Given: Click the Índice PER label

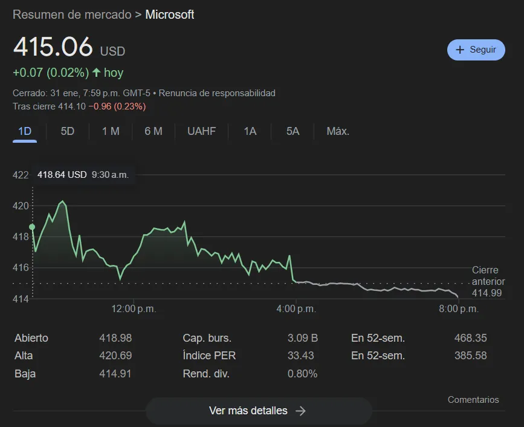Looking at the screenshot, I should (x=209, y=356).
